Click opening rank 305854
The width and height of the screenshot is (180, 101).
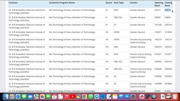pyautogui.click(x=158, y=62)
